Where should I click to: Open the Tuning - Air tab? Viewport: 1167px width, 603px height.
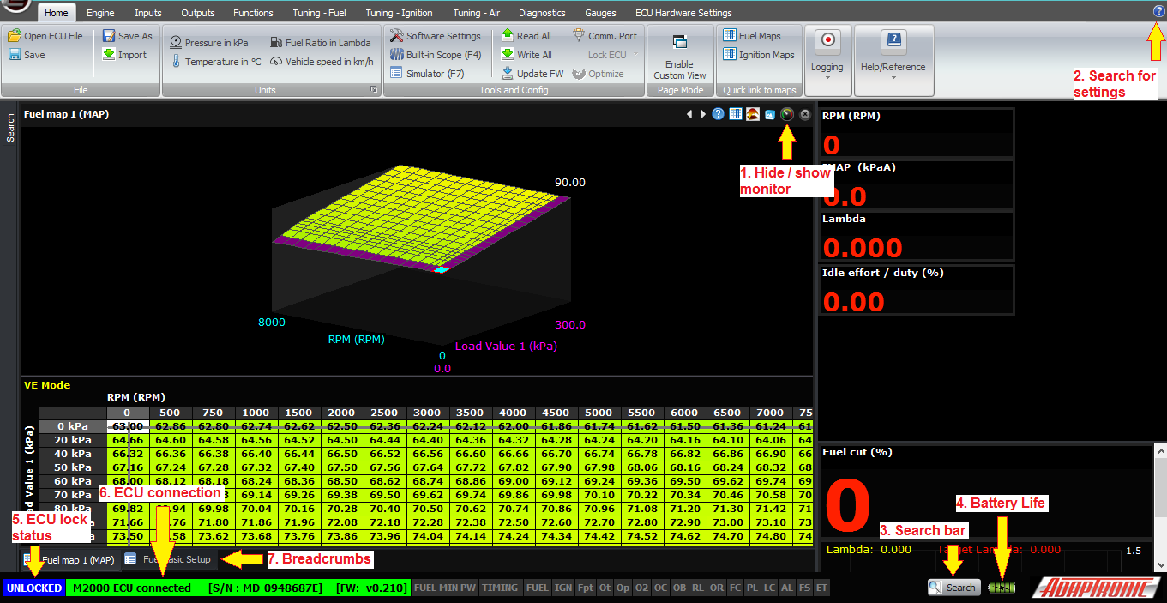tap(477, 13)
